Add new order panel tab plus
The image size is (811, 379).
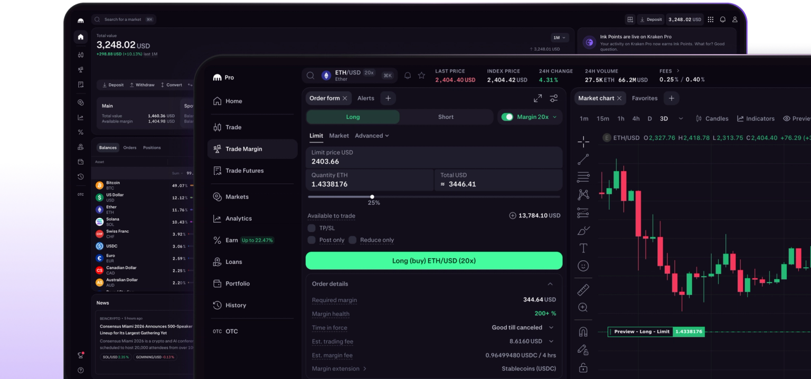pyautogui.click(x=388, y=98)
